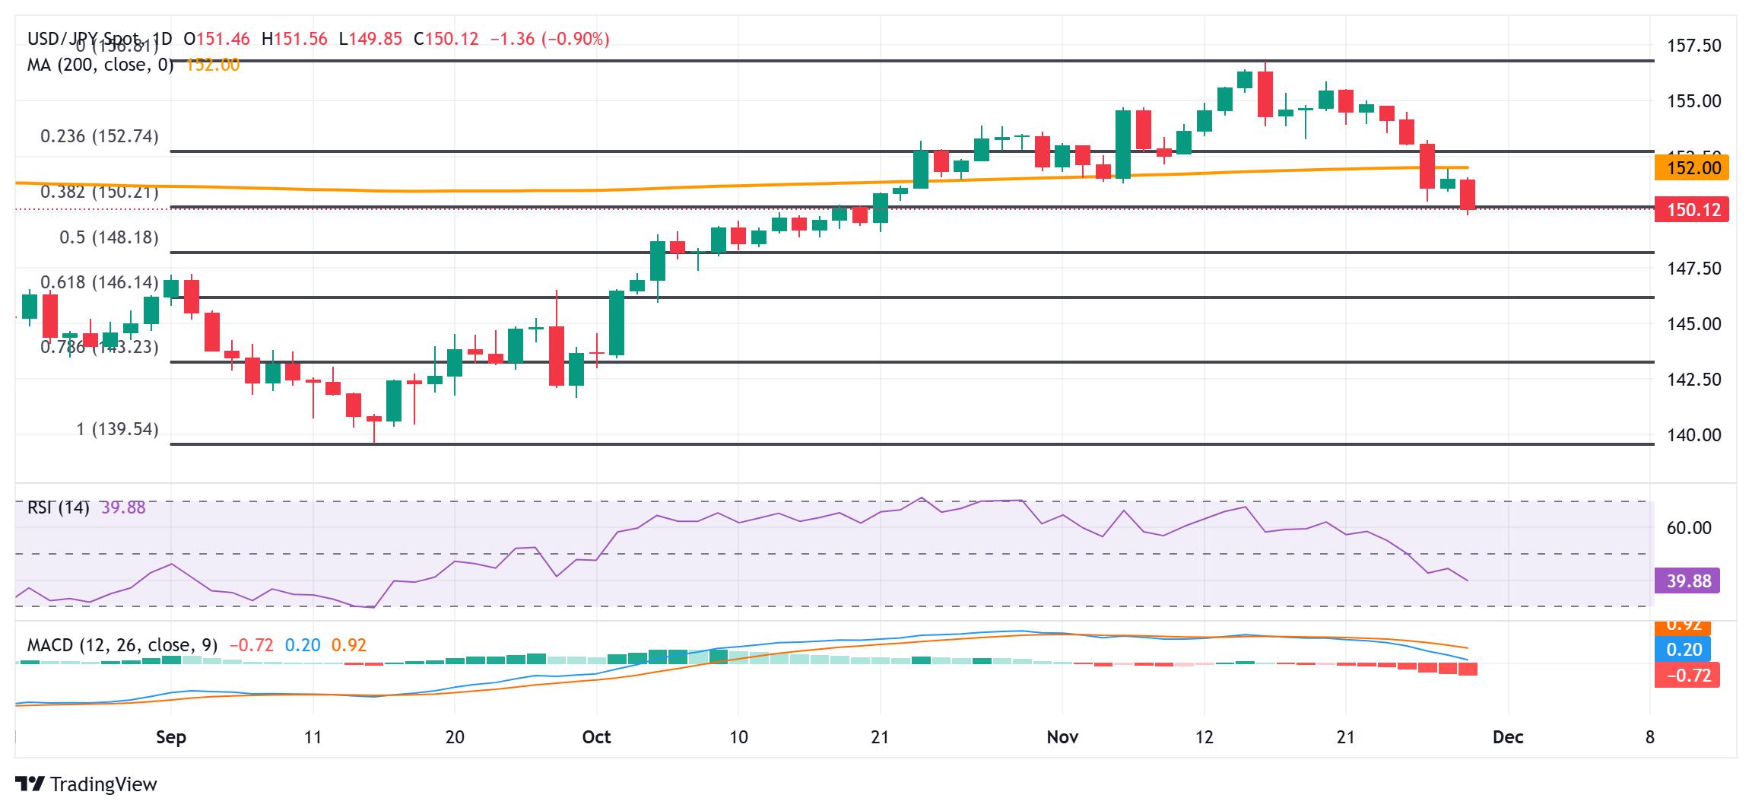Open the MACD (12, 26, close, 9) legend
The width and height of the screenshot is (1752, 811).
click(122, 645)
